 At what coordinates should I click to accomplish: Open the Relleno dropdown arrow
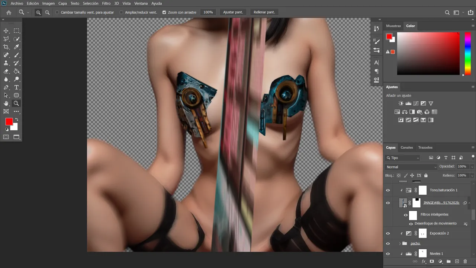pos(472,175)
